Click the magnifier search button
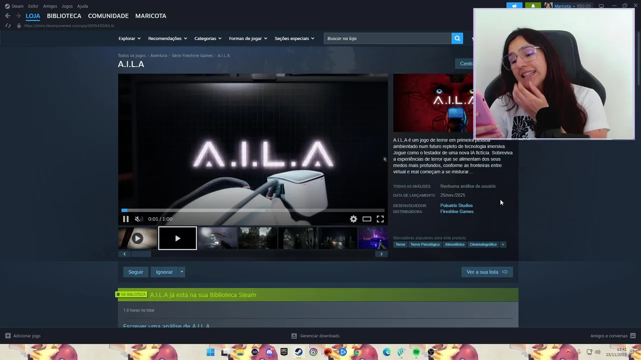The image size is (641, 360). click(457, 38)
